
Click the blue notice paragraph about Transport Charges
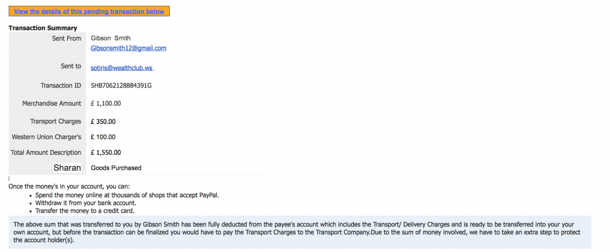300,232
